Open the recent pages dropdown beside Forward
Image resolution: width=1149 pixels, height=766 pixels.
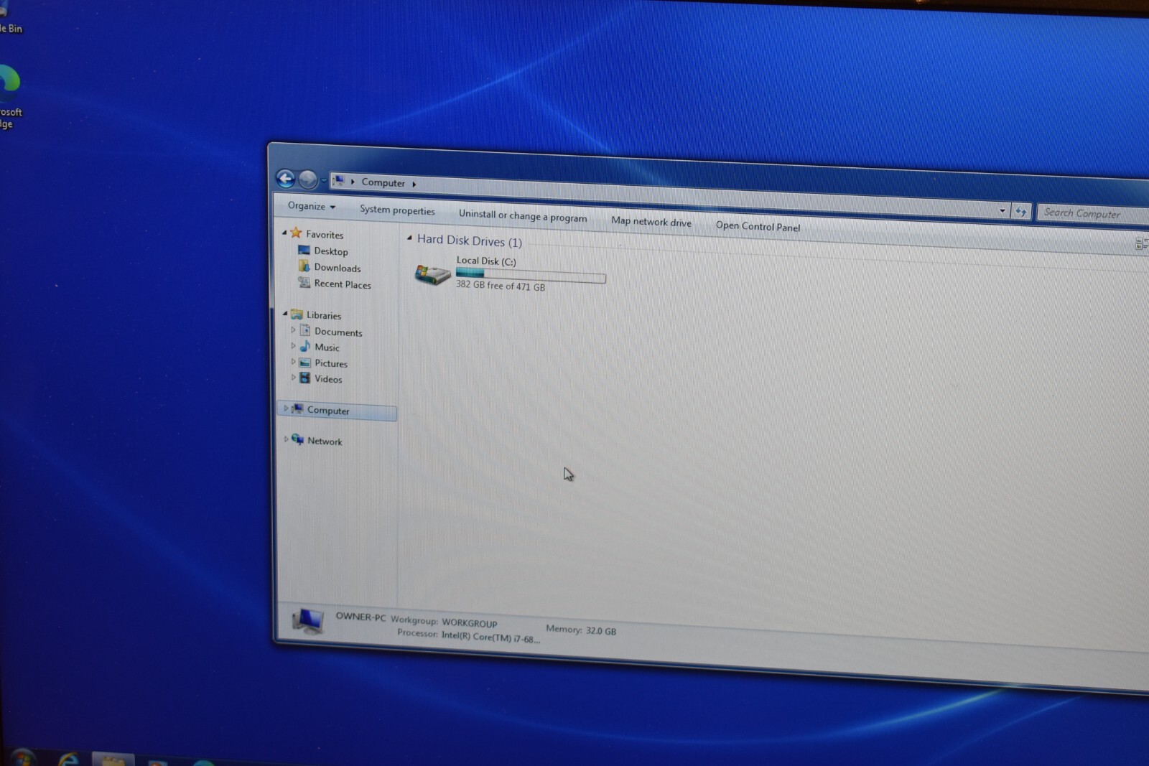tap(324, 180)
